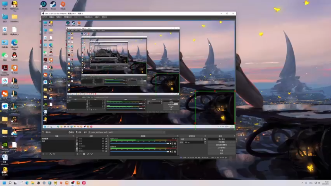Open the second (Edit) menu in OBS
Viewport: 331px width, 186px height.
click(x=52, y=17)
